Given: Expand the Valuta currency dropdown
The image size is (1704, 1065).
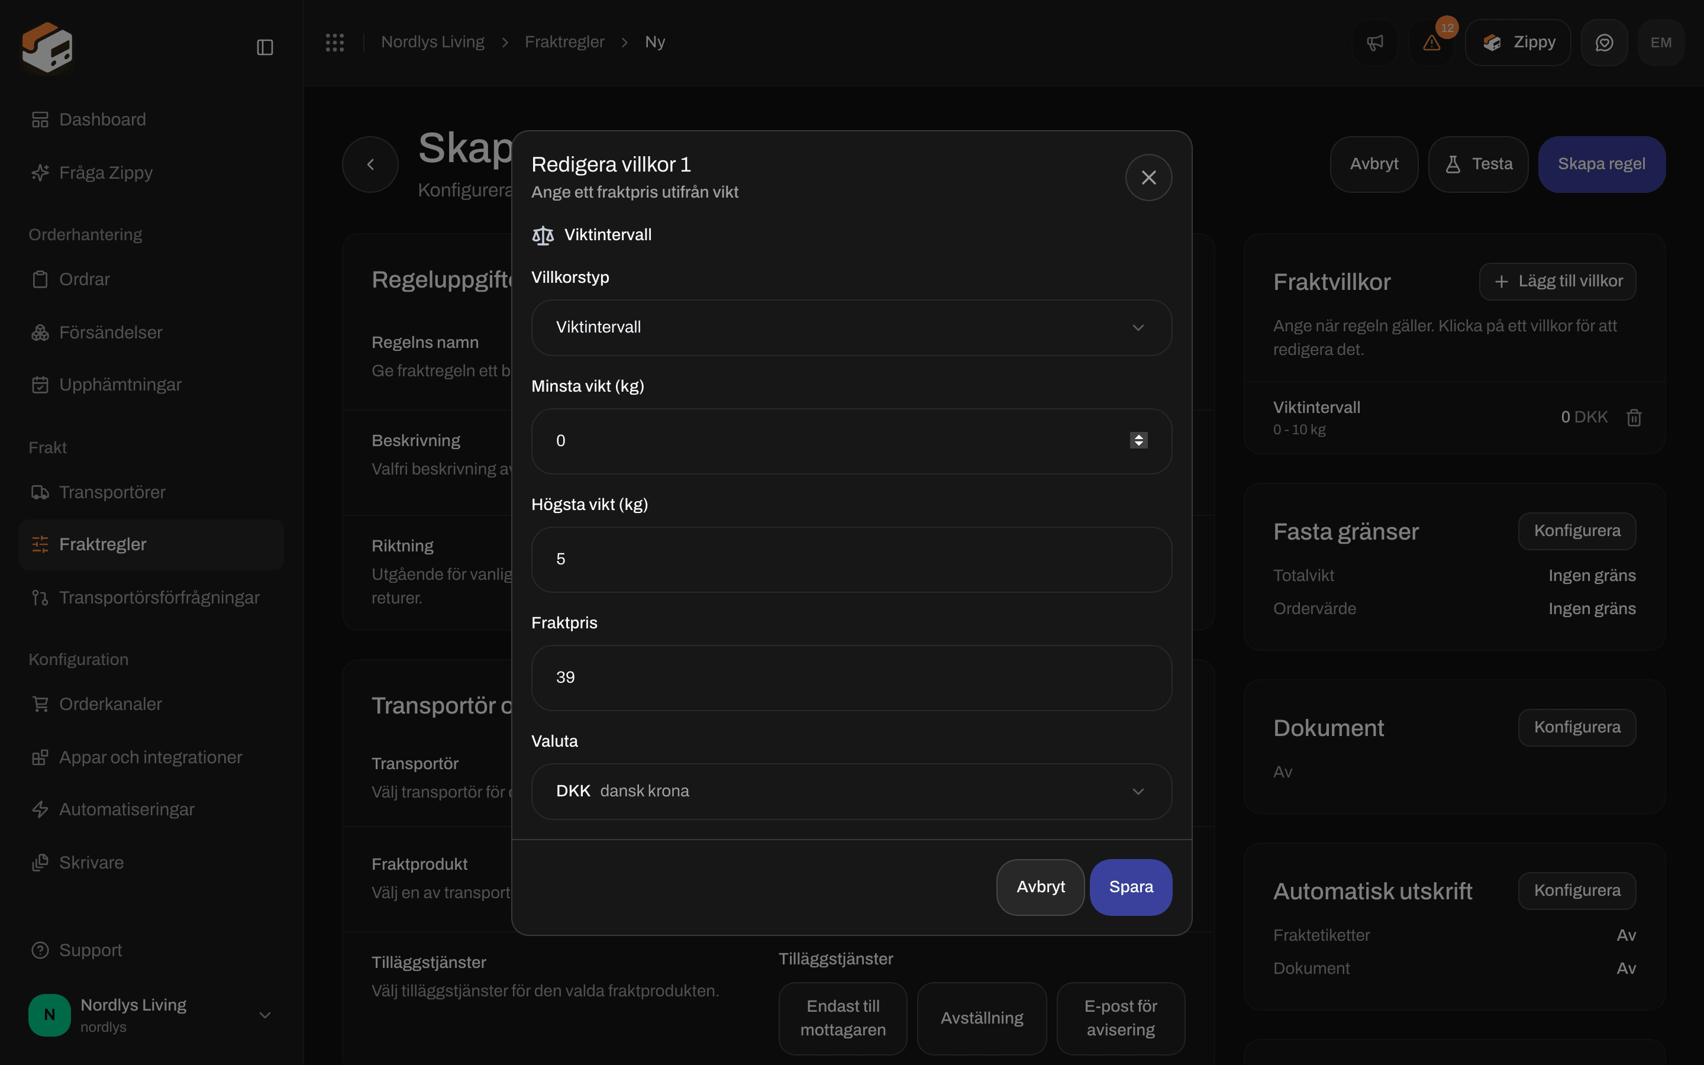Looking at the screenshot, I should [851, 792].
